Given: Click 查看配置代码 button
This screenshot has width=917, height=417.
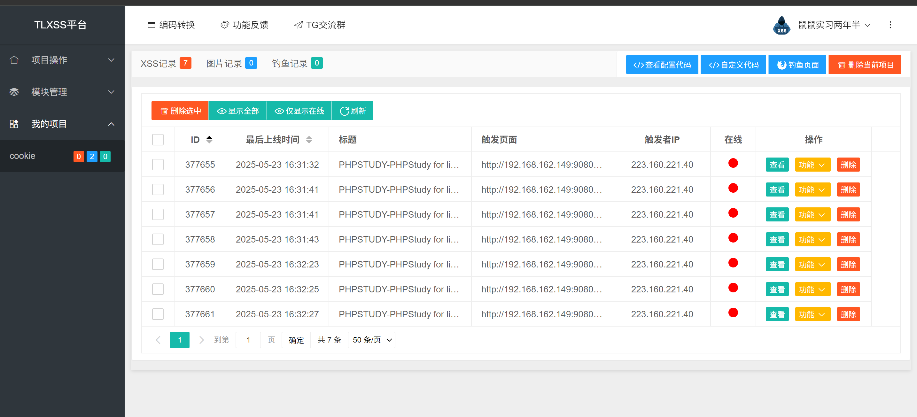Looking at the screenshot, I should (x=662, y=65).
